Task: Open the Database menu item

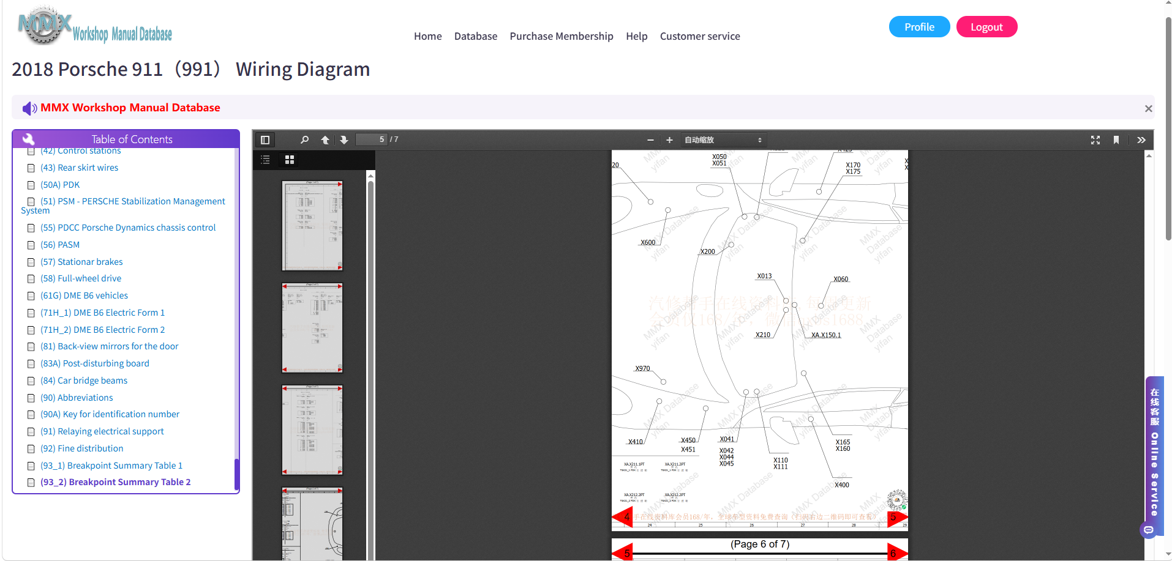Action: 476,36
